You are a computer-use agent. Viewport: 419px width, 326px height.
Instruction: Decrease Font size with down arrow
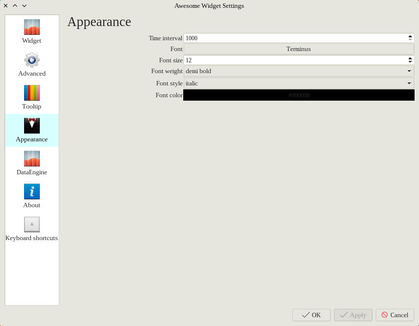[x=410, y=62]
